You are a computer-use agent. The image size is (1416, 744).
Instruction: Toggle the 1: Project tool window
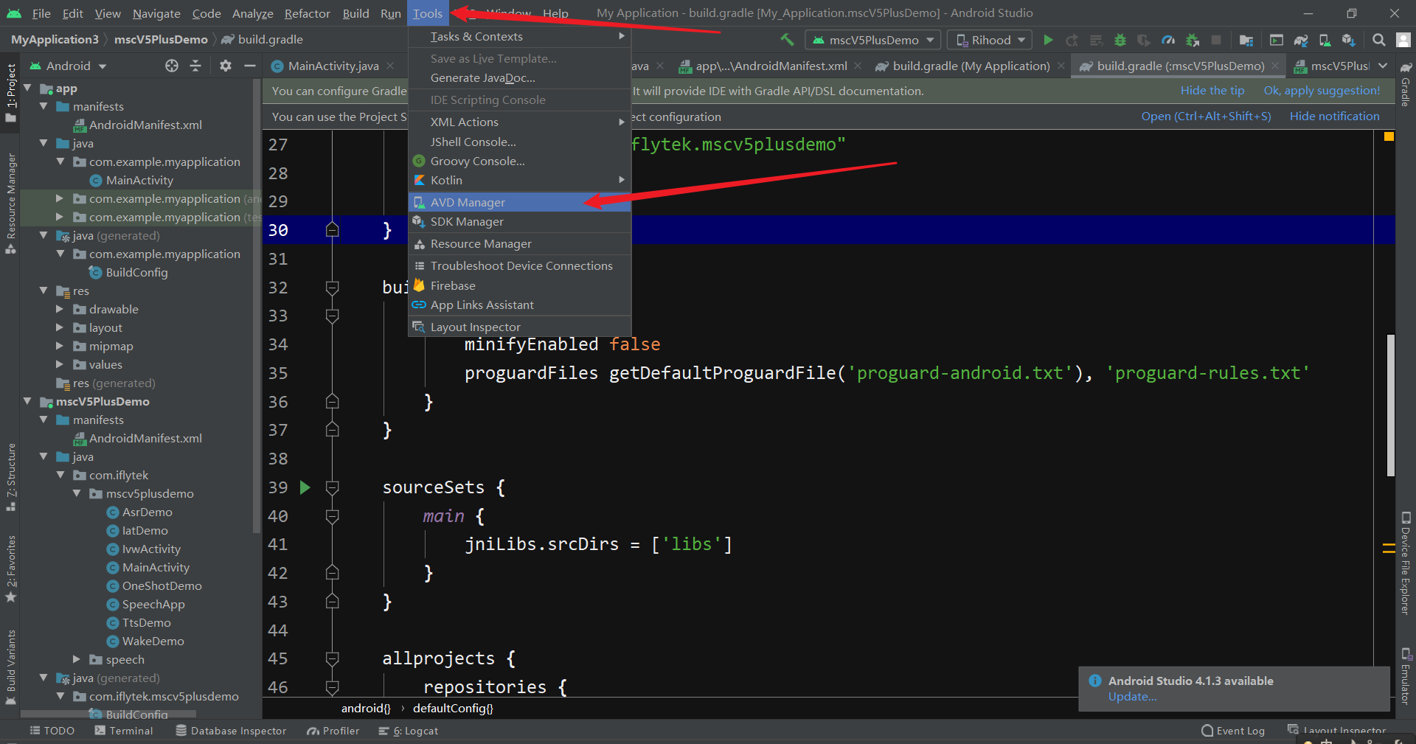(10, 92)
